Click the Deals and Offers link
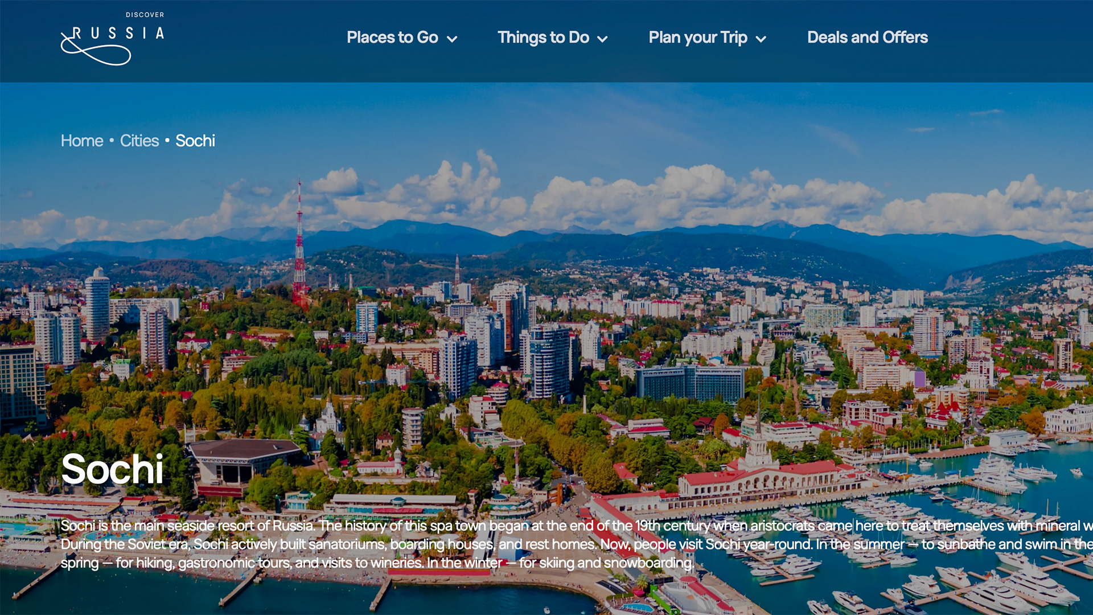 click(867, 38)
